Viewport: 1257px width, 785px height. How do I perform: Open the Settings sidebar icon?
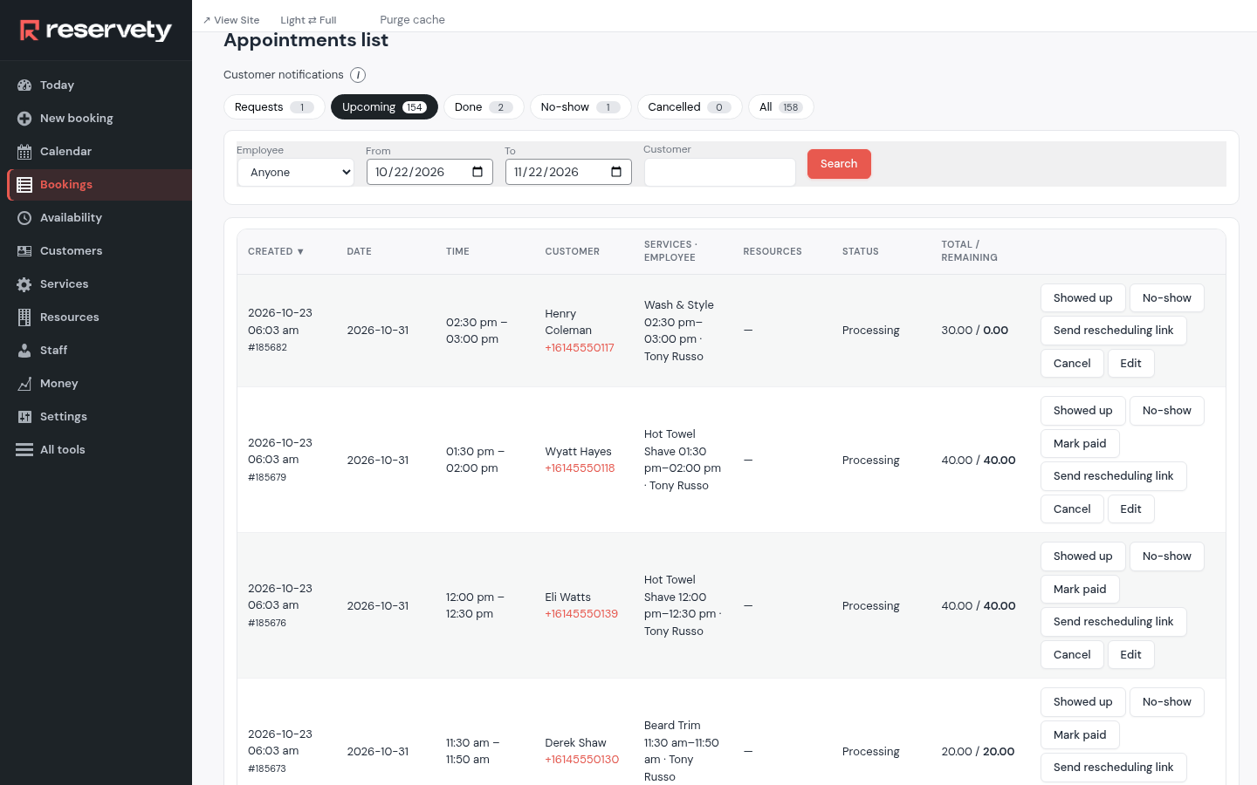24,417
